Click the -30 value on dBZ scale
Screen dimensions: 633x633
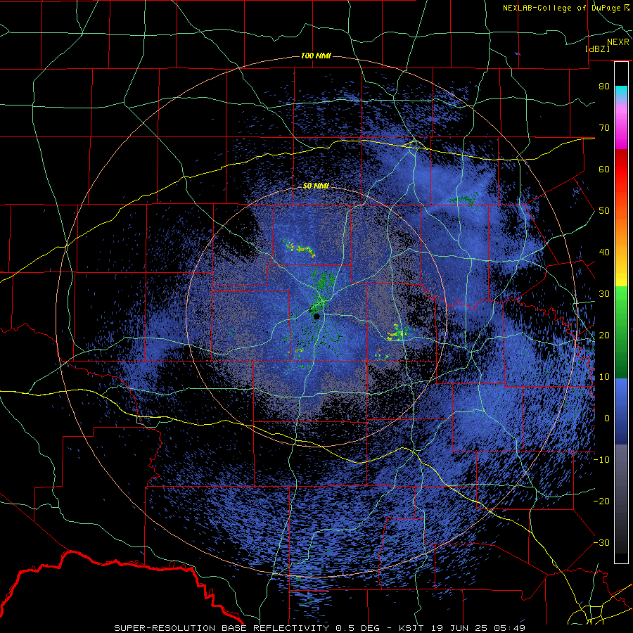(x=601, y=543)
